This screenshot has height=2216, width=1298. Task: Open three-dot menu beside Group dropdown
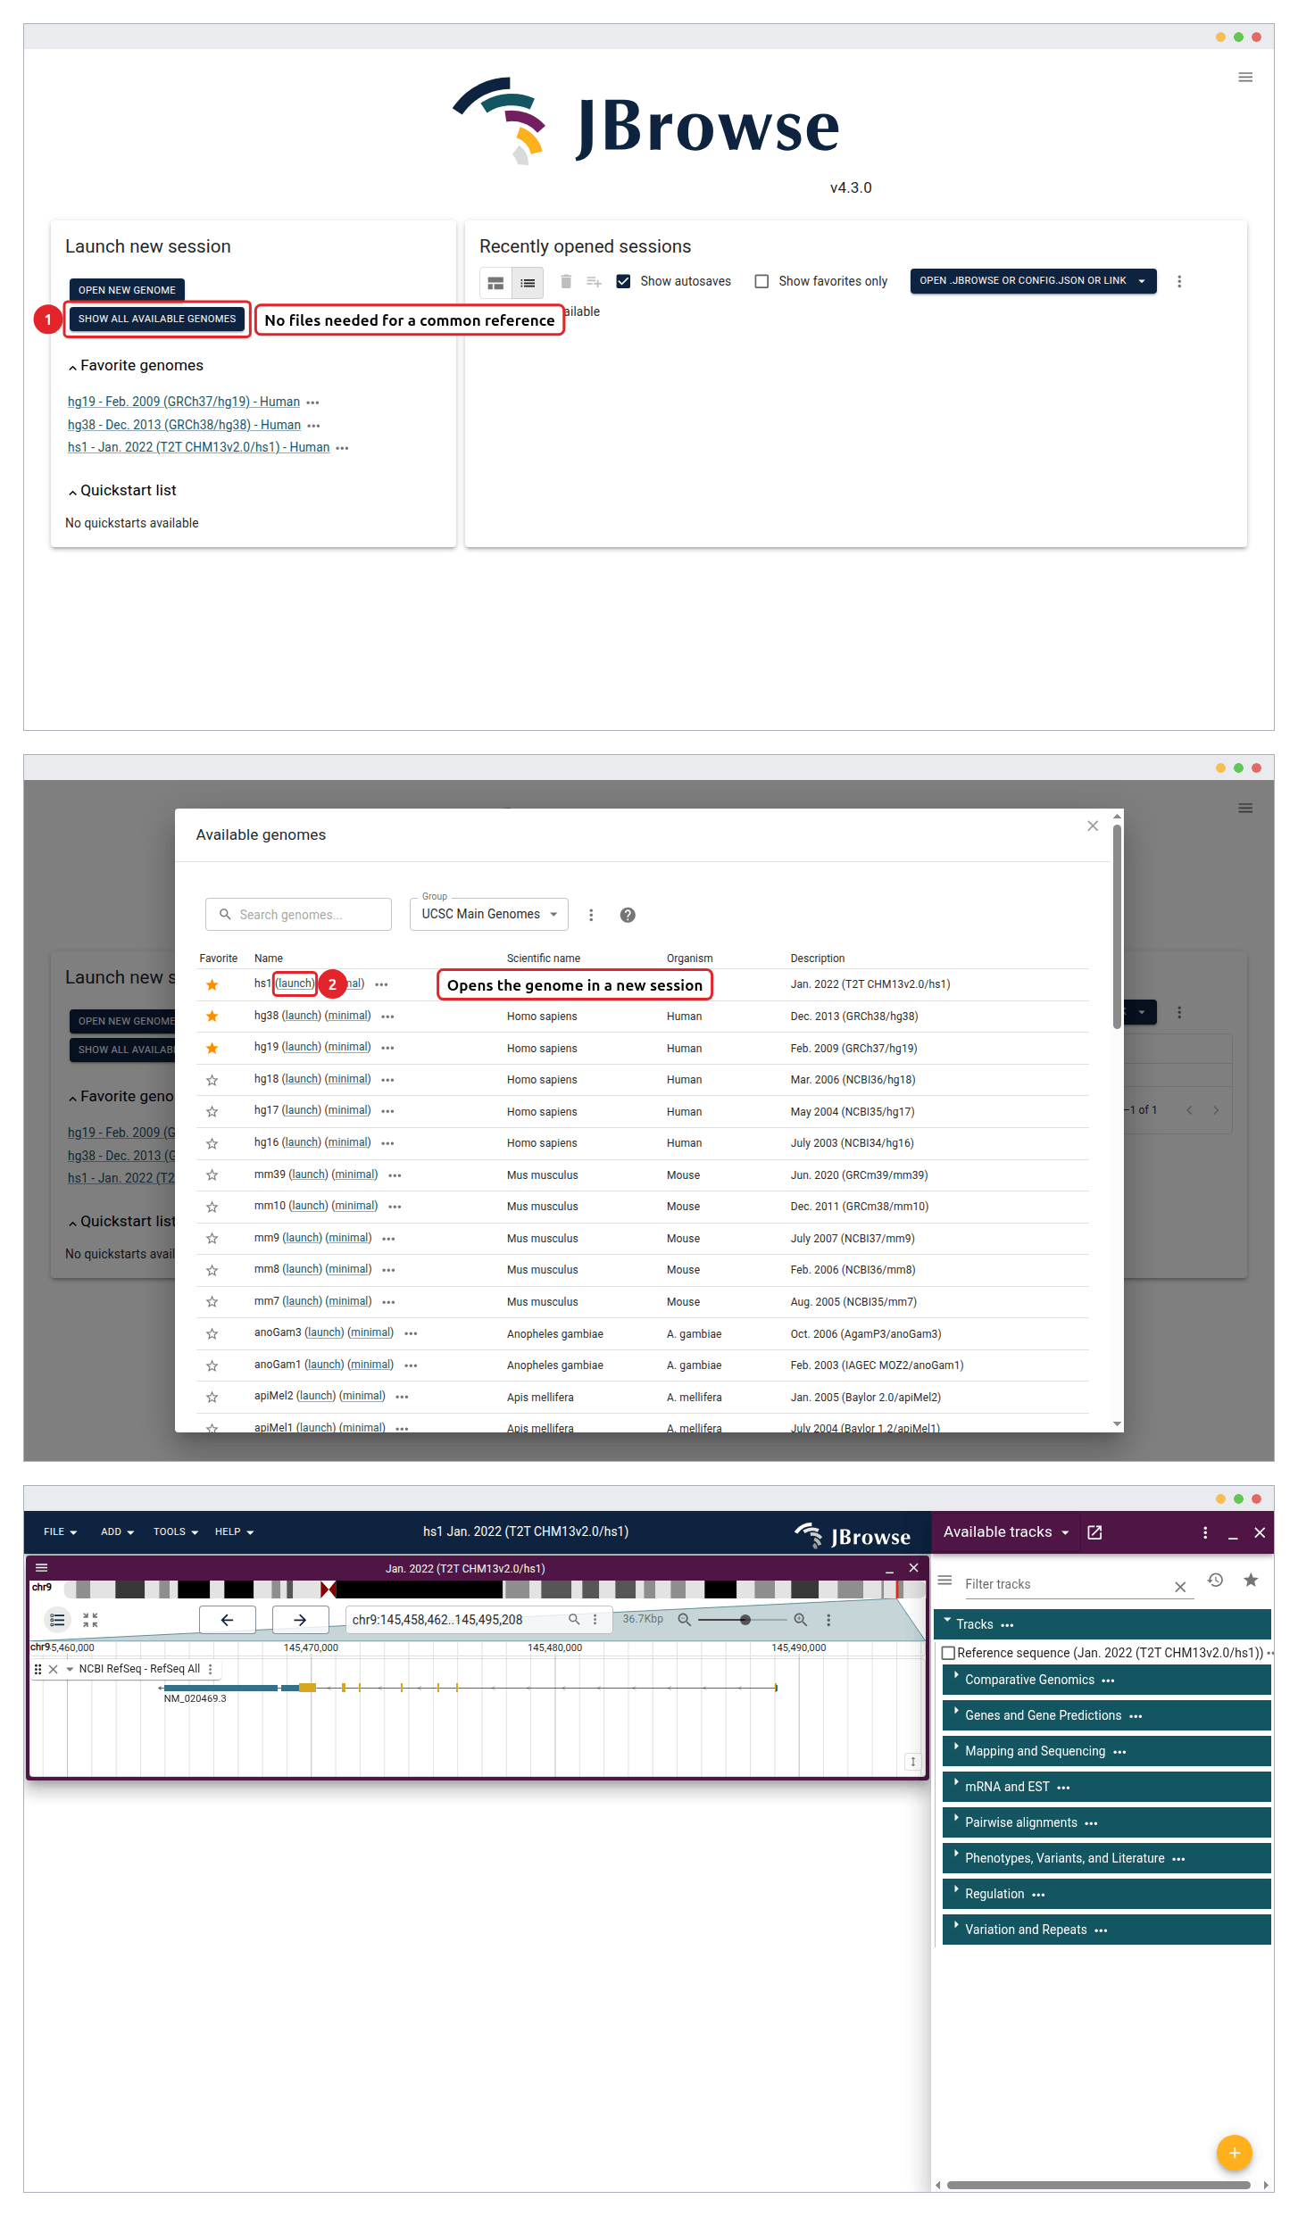[591, 915]
